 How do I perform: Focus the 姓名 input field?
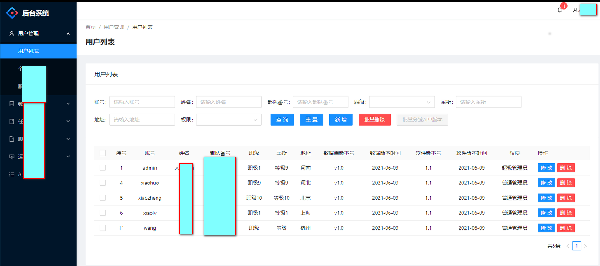[x=229, y=102]
